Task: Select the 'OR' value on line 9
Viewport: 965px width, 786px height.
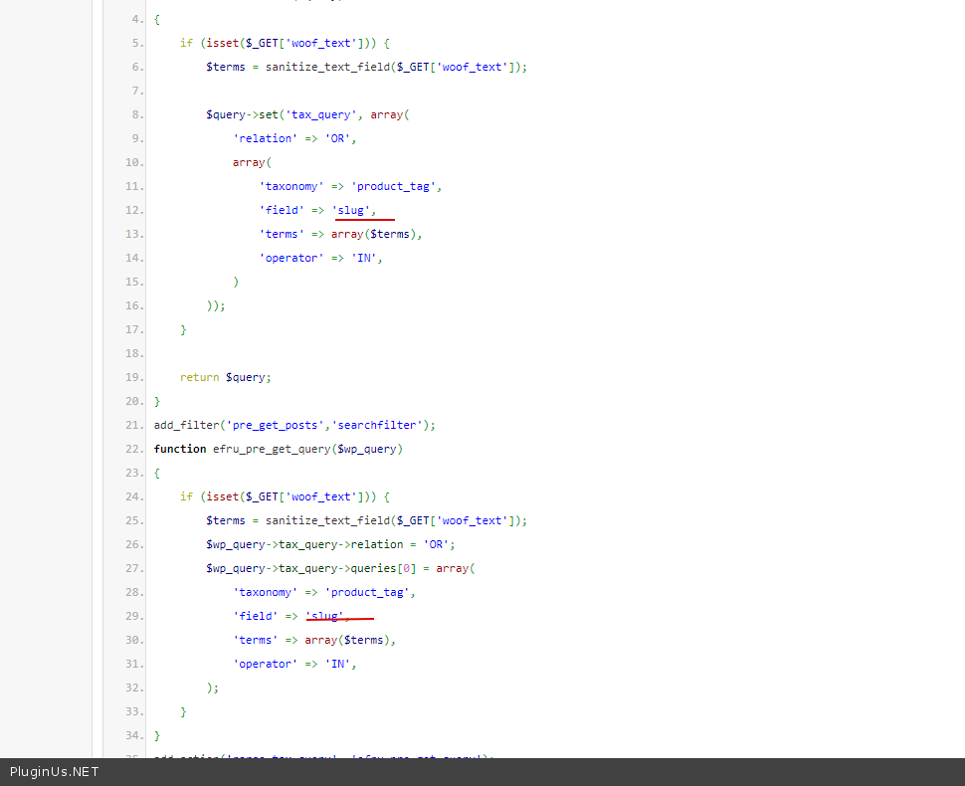Action: tap(337, 138)
